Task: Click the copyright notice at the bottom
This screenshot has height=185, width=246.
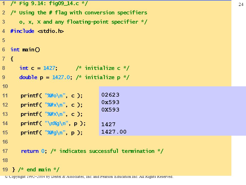Action: click(x=89, y=177)
